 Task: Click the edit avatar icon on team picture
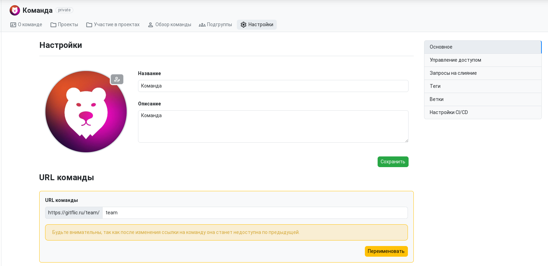coord(117,79)
